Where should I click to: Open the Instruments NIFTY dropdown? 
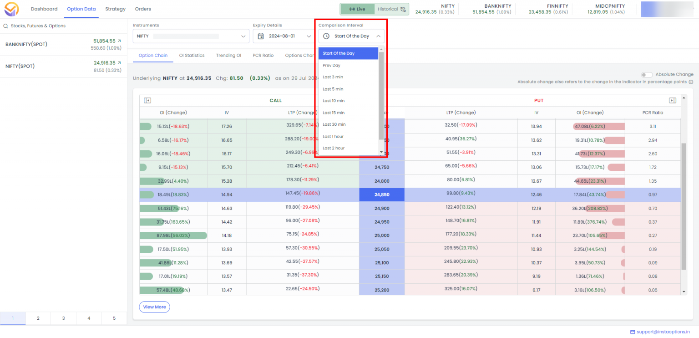coord(243,36)
